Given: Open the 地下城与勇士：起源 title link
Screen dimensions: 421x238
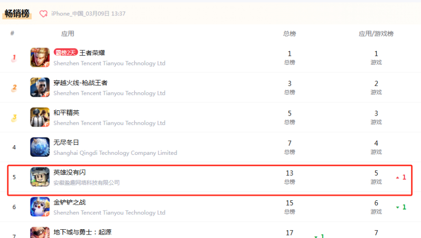Looking at the screenshot, I should [x=82, y=232].
